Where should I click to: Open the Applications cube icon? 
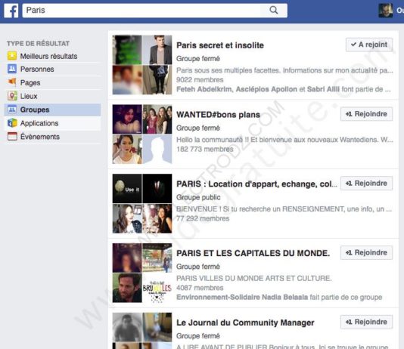pos(12,123)
